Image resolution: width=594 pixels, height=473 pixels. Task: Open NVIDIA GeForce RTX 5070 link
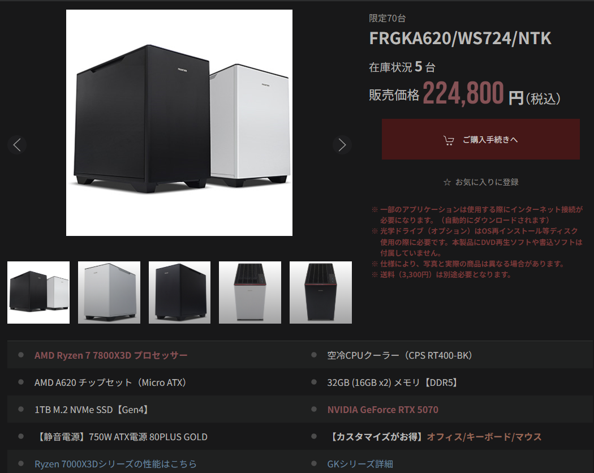(382, 410)
